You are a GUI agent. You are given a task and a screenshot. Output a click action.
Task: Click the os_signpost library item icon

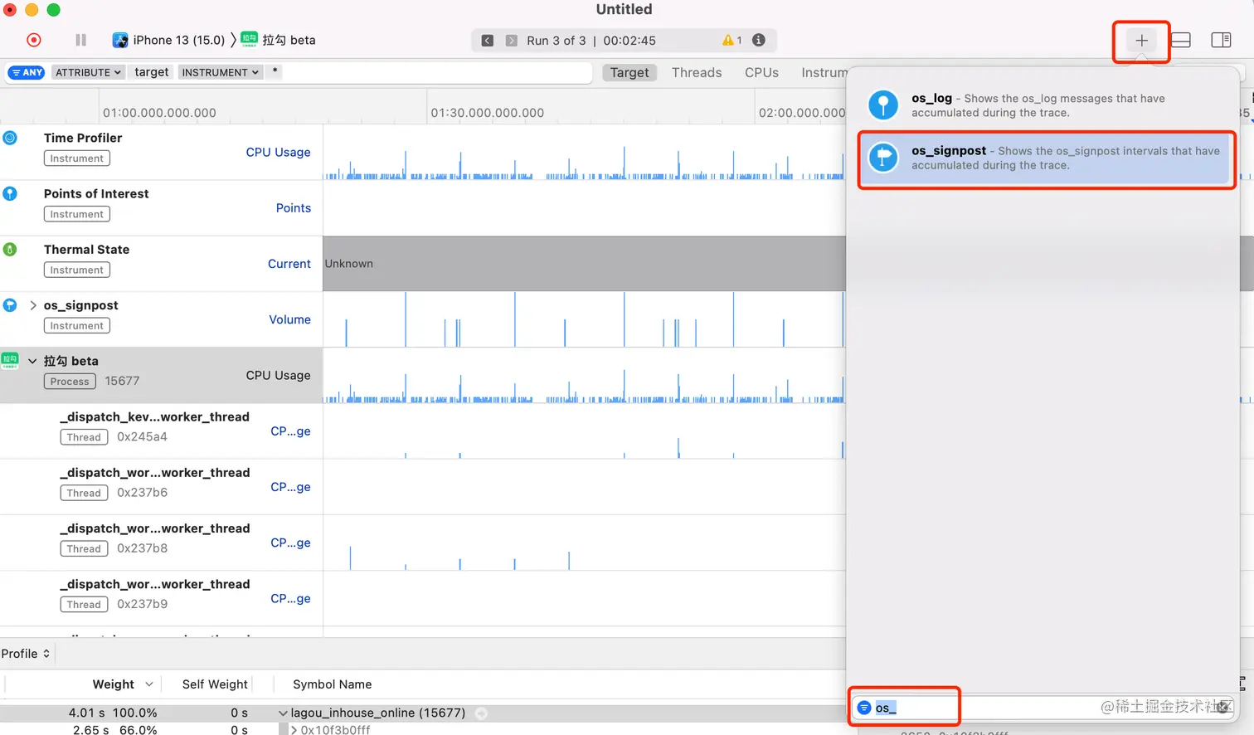883,158
